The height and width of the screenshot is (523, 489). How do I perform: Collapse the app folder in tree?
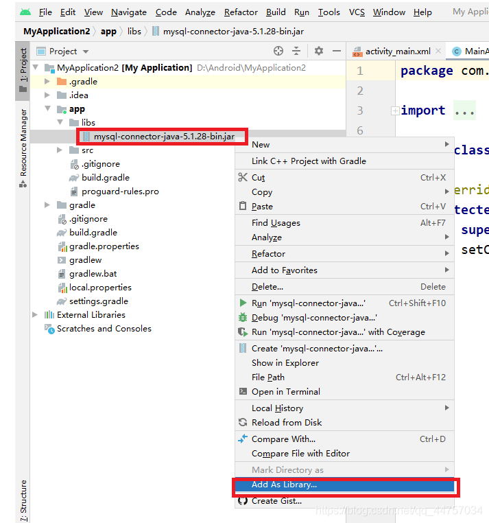(47, 109)
